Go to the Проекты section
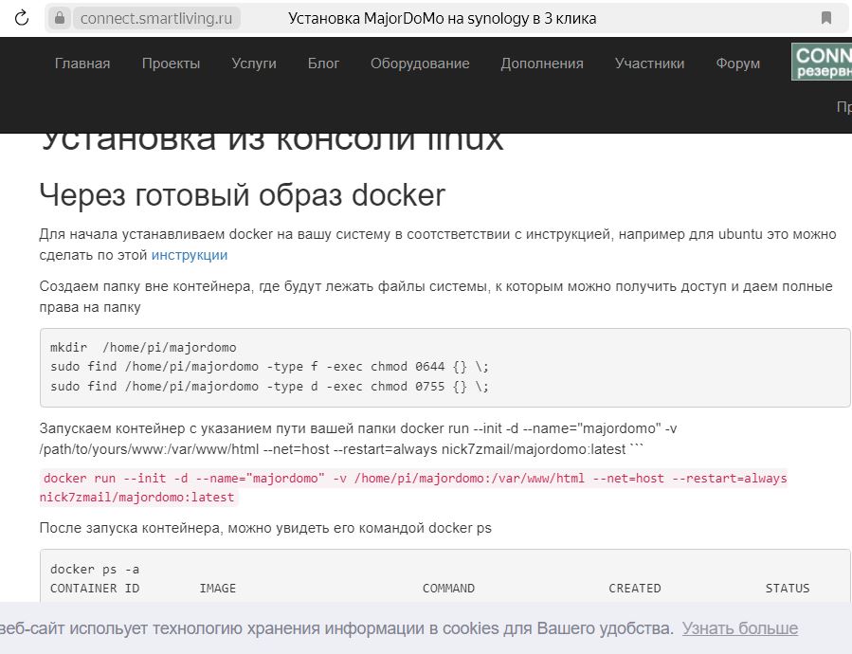The image size is (852, 654). pyautogui.click(x=171, y=64)
